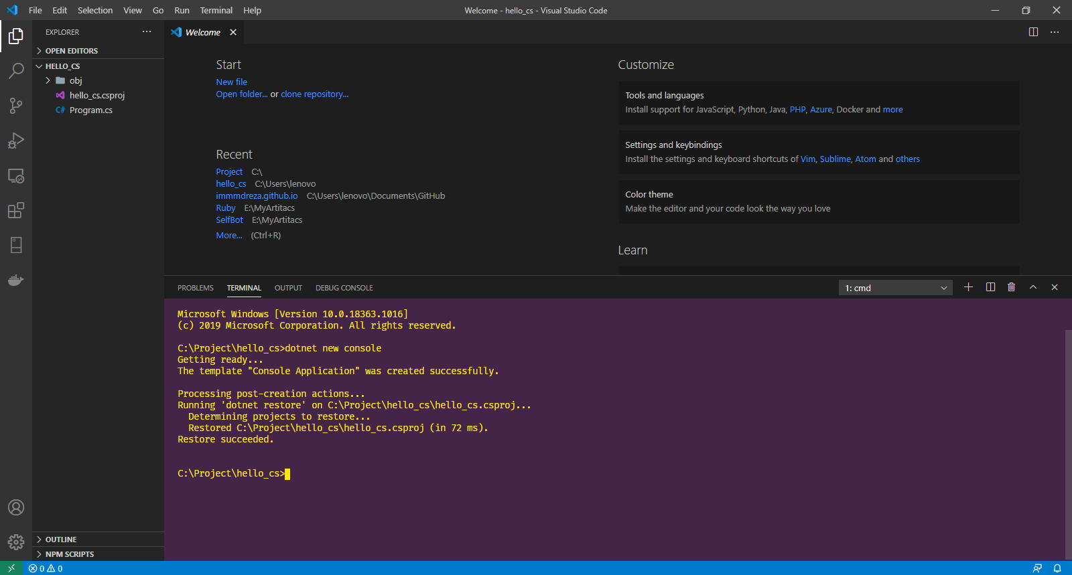
Task: Open the Remote Explorer view
Action: pos(16,176)
